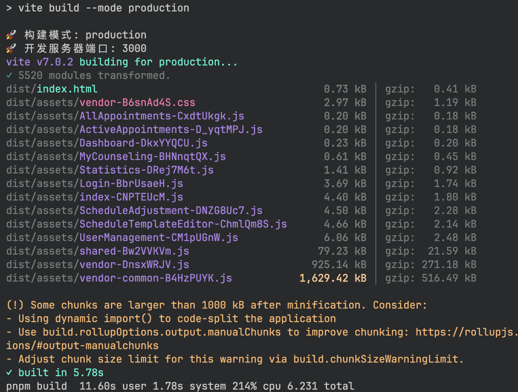Image resolution: width=518 pixels, height=392 pixels.
Task: Click the checkmark before built in 5.78s
Action: coord(9,373)
